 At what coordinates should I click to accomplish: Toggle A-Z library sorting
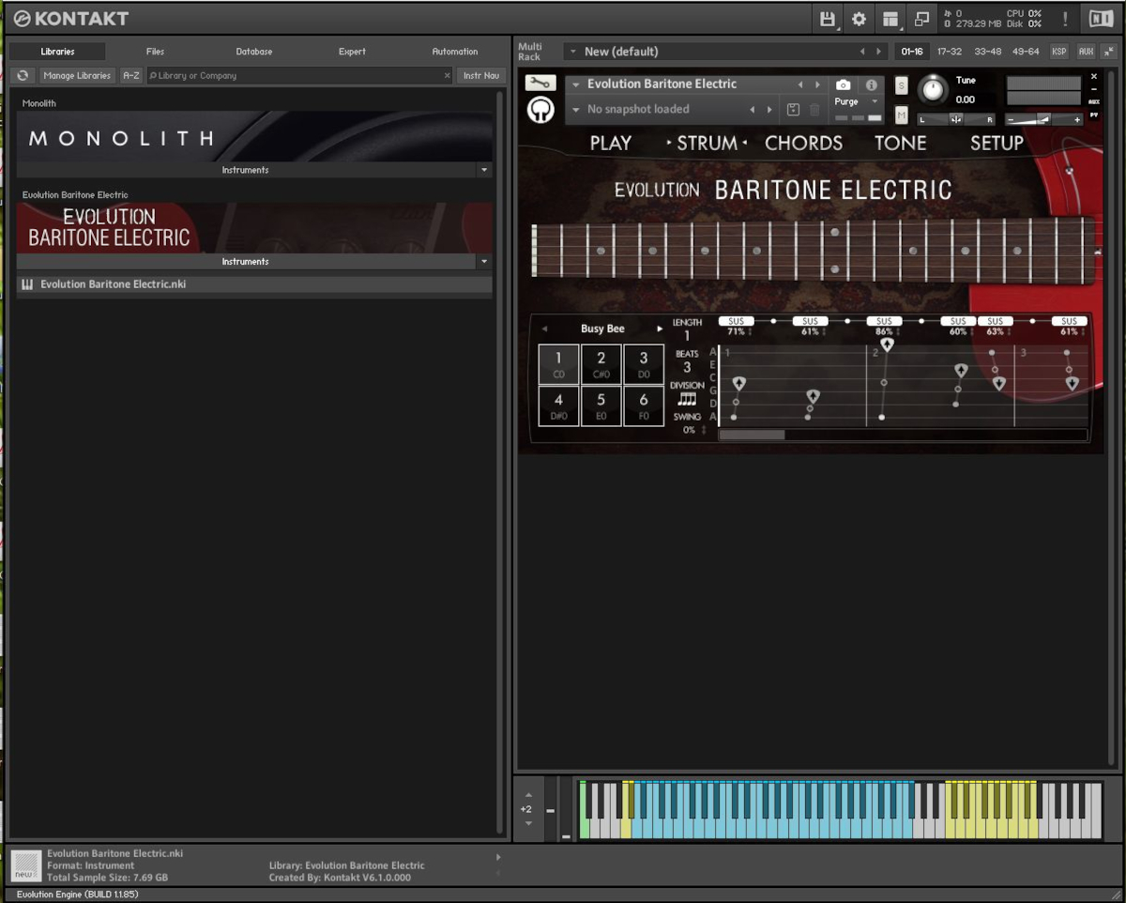(x=131, y=75)
